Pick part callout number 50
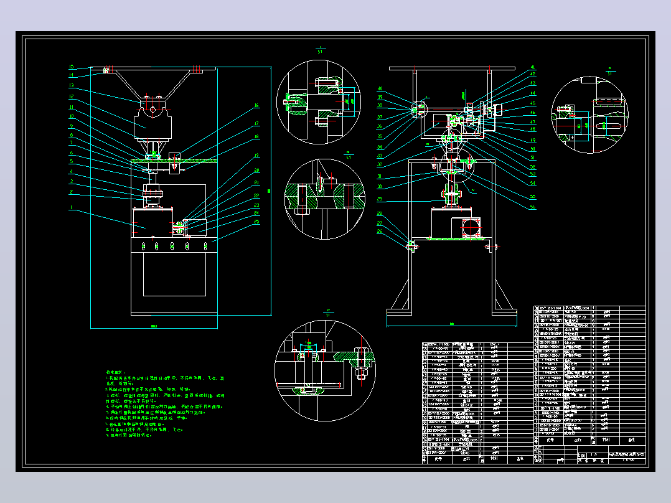Screen dimensions: 671x503 (x=533, y=149)
